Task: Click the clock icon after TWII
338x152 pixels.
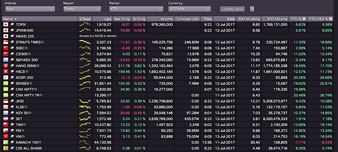Action: pos(25,124)
